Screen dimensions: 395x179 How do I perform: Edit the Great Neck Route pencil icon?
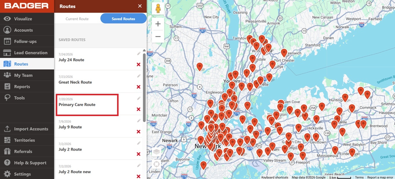pyautogui.click(x=139, y=76)
